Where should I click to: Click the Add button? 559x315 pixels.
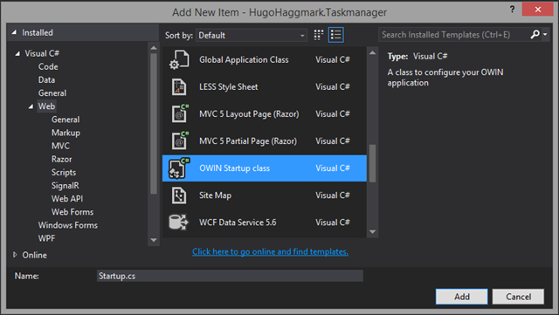pyautogui.click(x=462, y=297)
